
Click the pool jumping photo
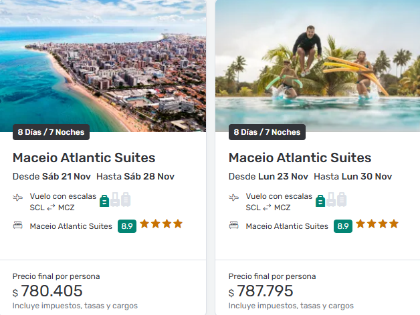318,67
